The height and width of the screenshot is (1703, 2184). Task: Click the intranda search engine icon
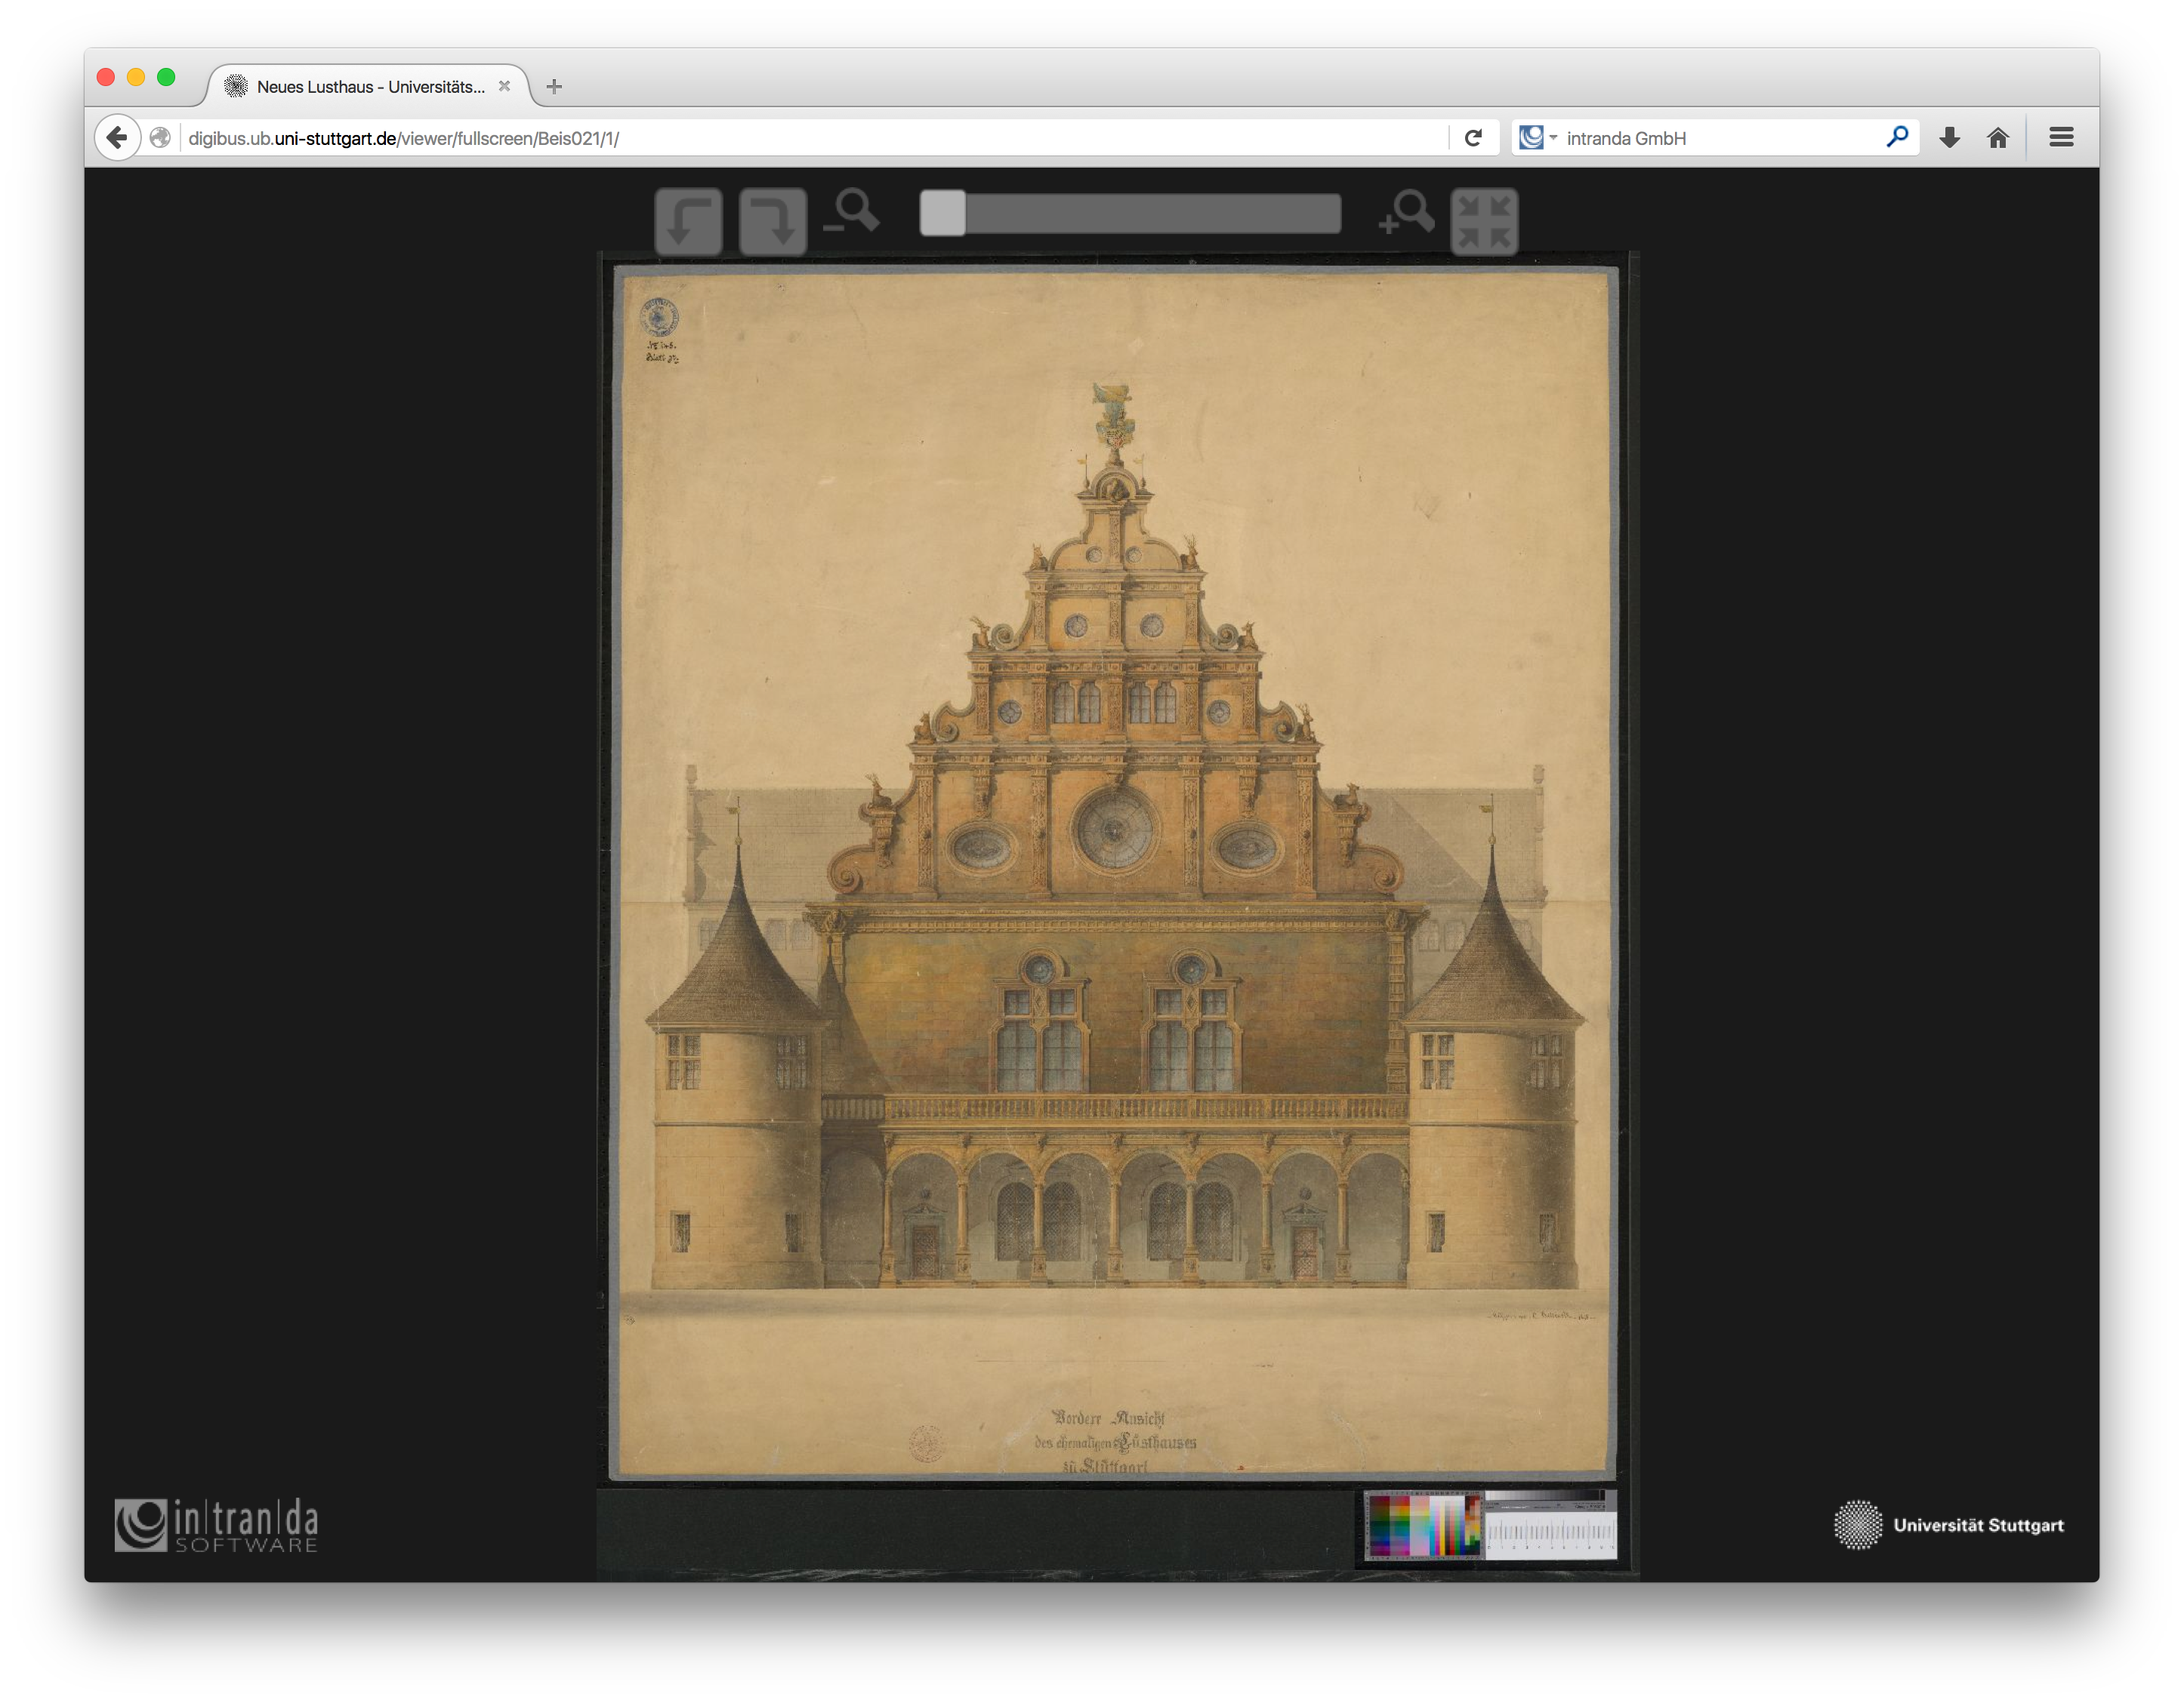coord(1531,138)
